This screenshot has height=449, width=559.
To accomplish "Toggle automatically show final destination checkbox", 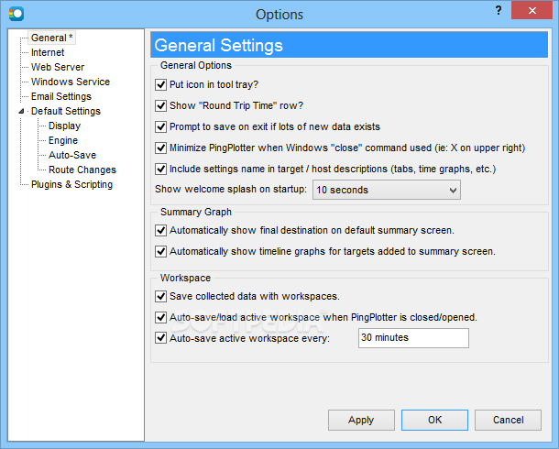I will 160,231.
